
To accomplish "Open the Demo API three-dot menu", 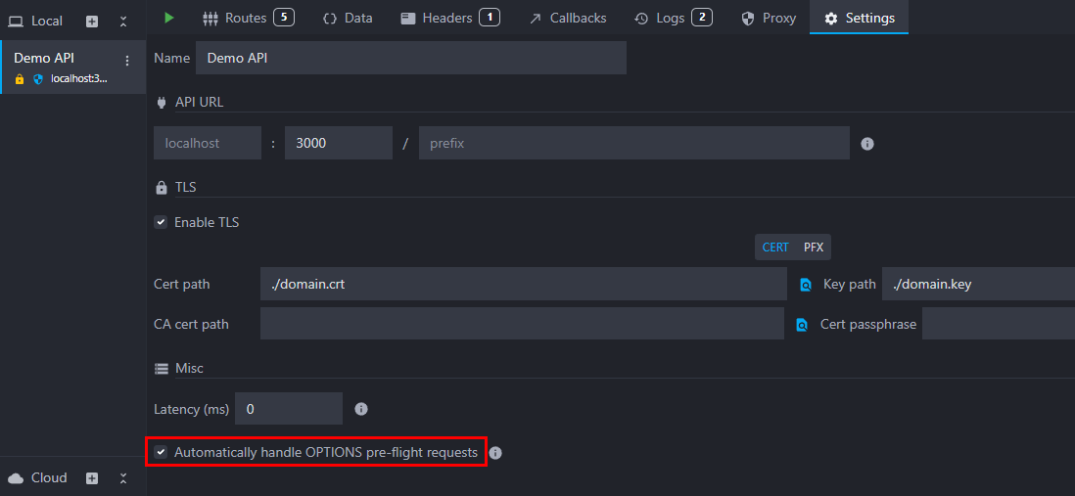I will (x=126, y=61).
